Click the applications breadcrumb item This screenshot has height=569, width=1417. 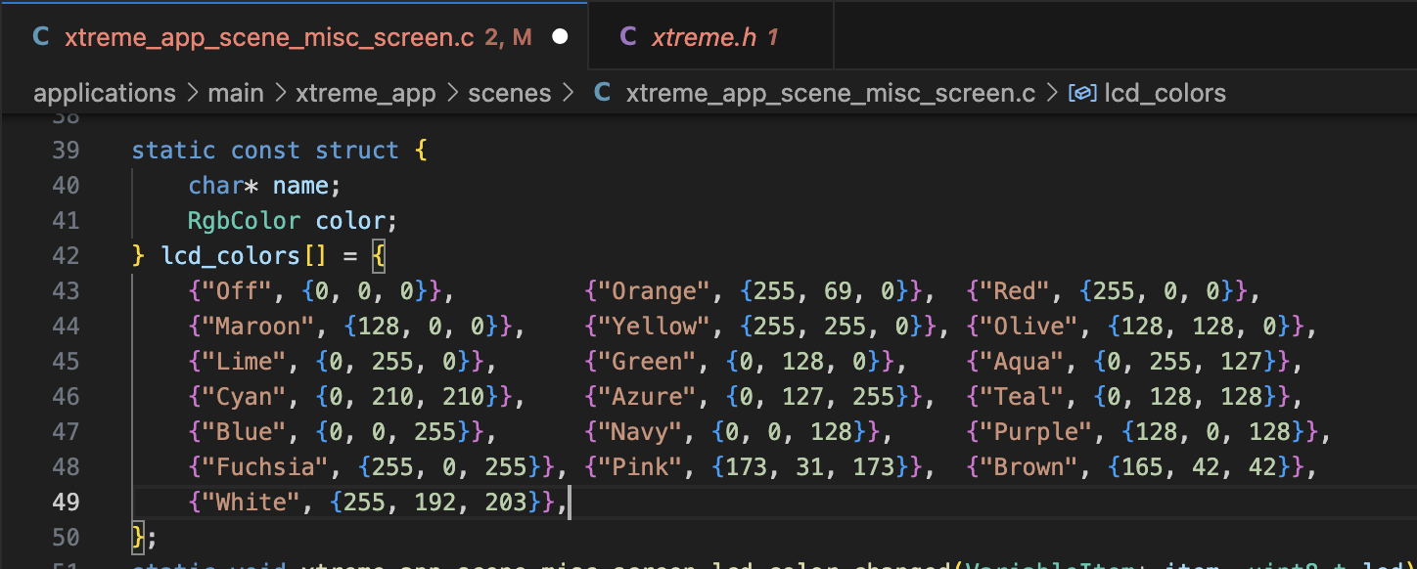pyautogui.click(x=105, y=93)
